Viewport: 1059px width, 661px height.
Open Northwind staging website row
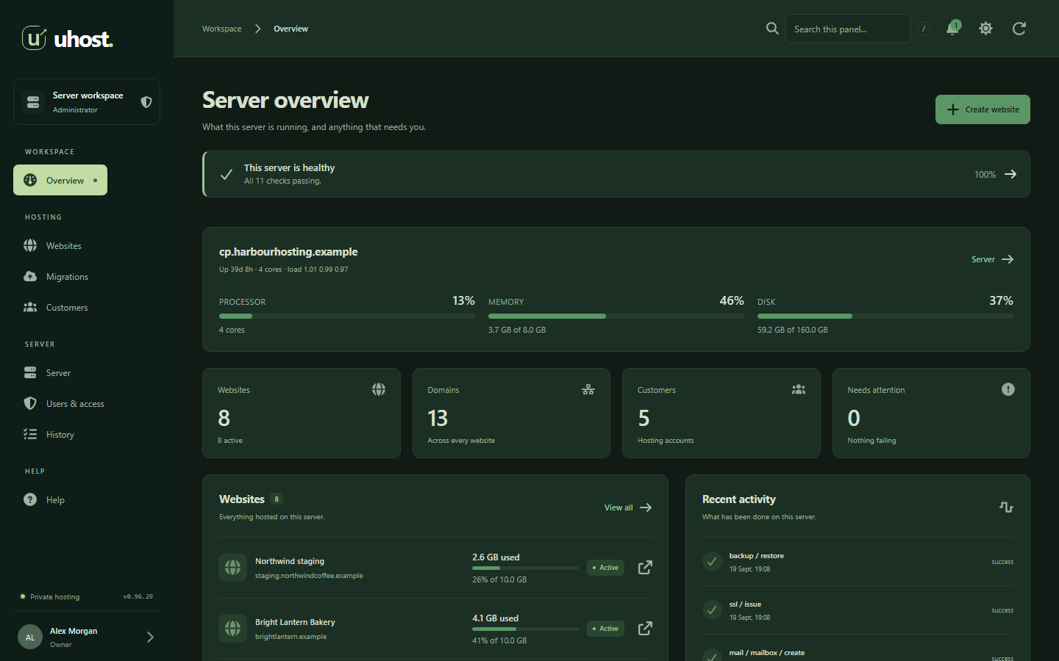(x=435, y=568)
